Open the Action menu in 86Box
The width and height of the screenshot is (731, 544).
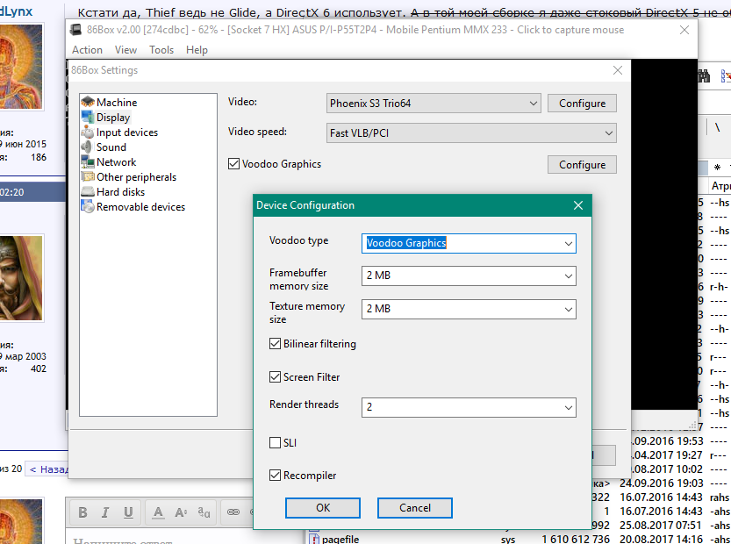pyautogui.click(x=87, y=50)
